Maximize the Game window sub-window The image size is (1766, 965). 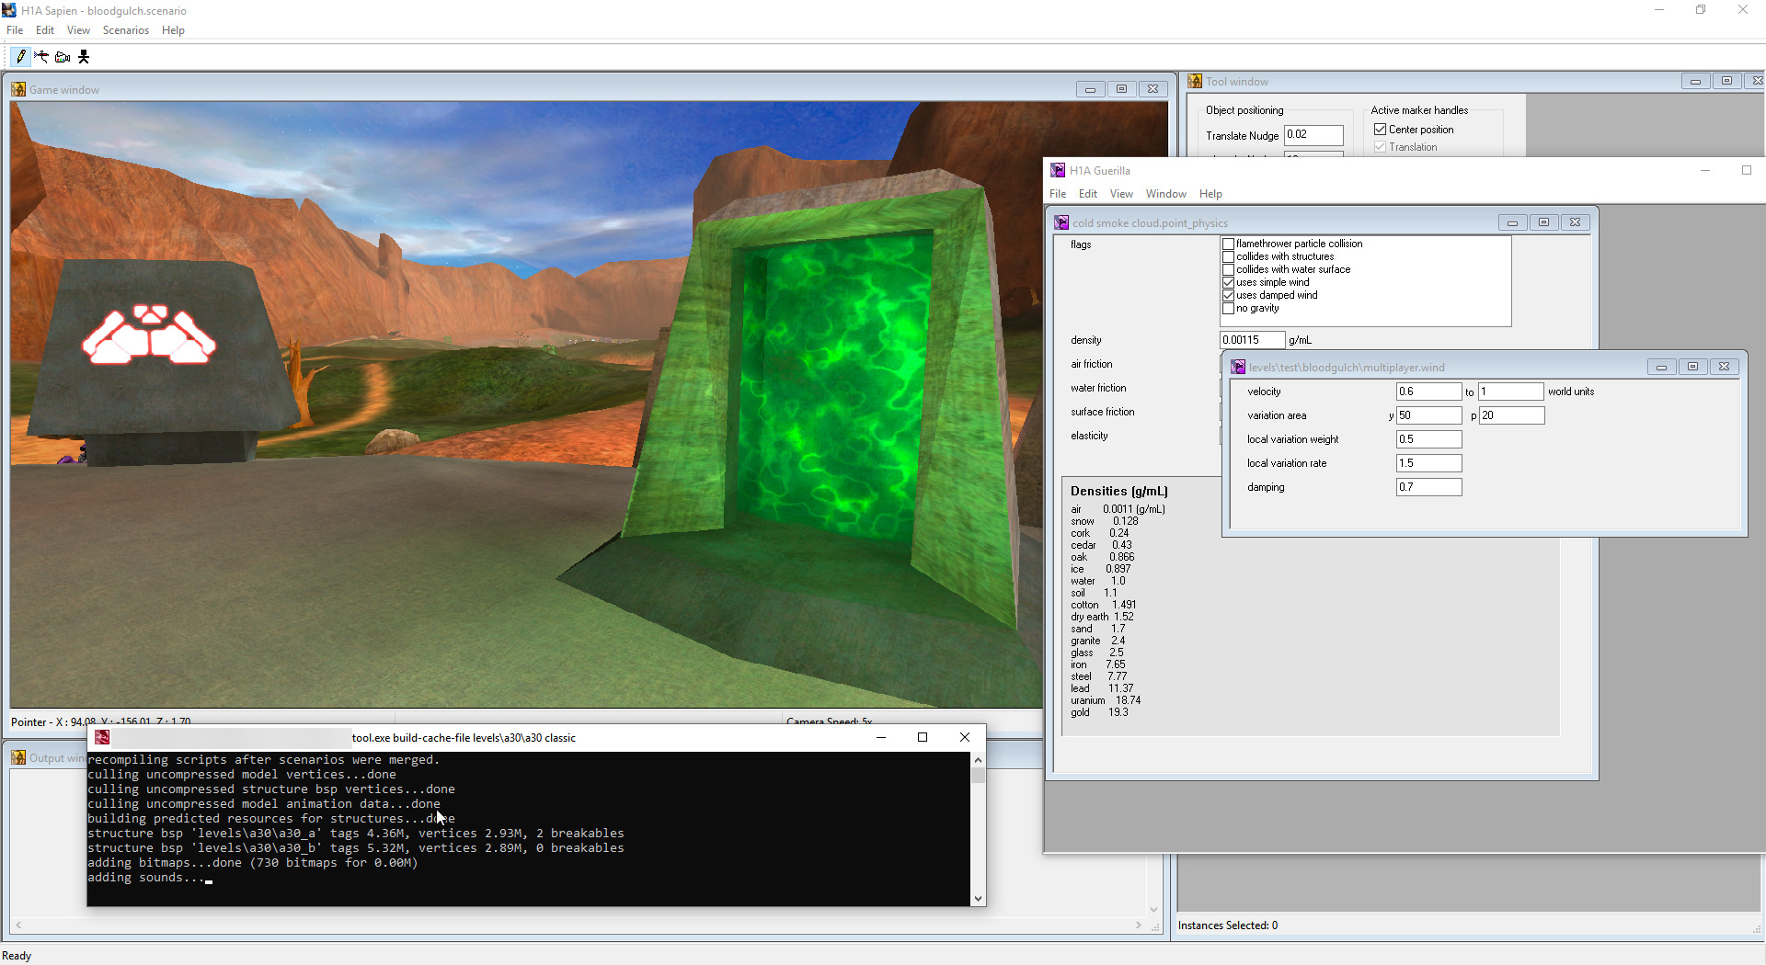[x=1121, y=89]
